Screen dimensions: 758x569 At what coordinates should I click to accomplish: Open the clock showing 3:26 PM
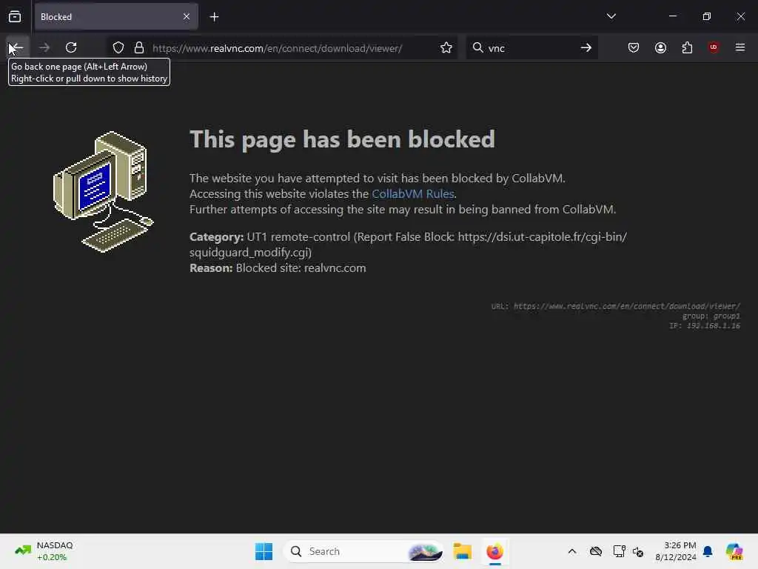point(675,551)
